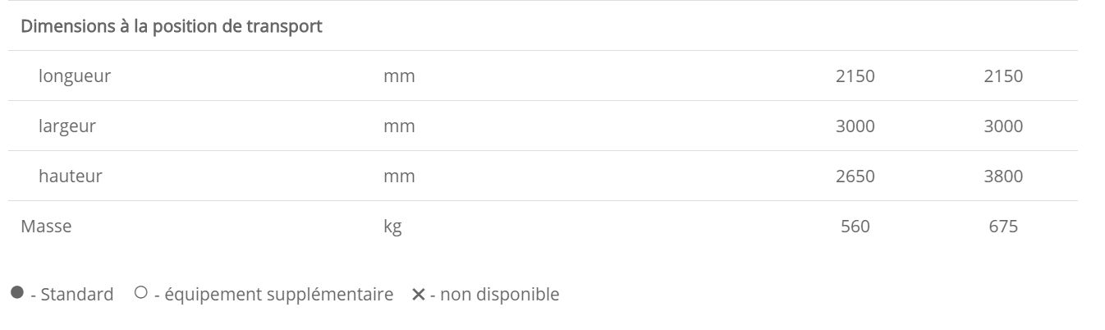Click the non disponible legend text
This screenshot has height=330, width=1105.
click(499, 294)
